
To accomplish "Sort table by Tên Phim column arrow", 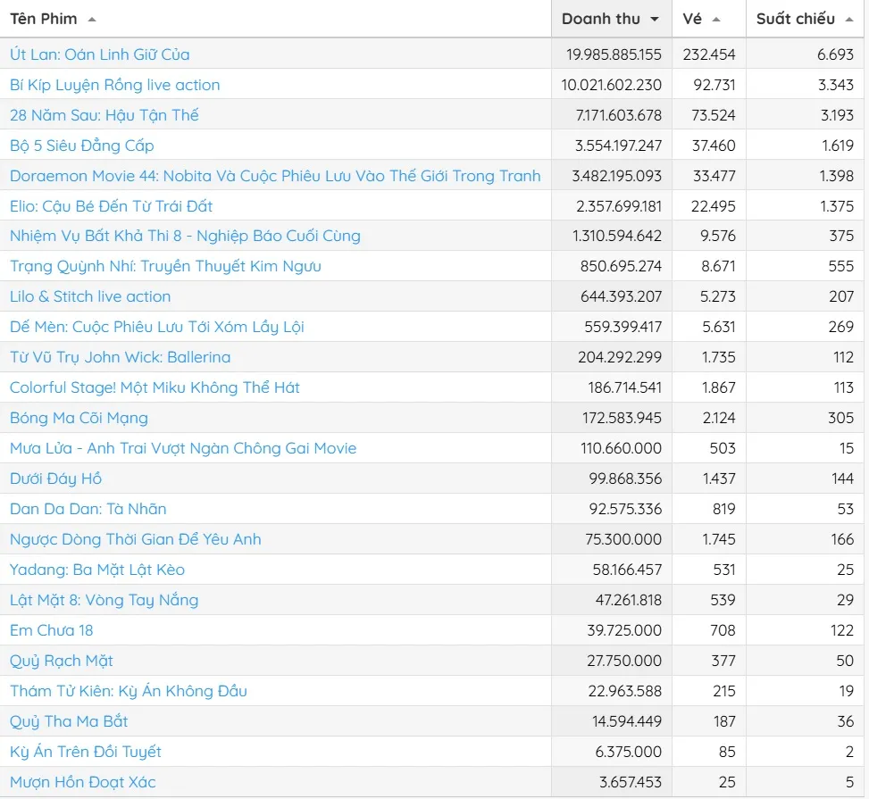I will pyautogui.click(x=92, y=20).
